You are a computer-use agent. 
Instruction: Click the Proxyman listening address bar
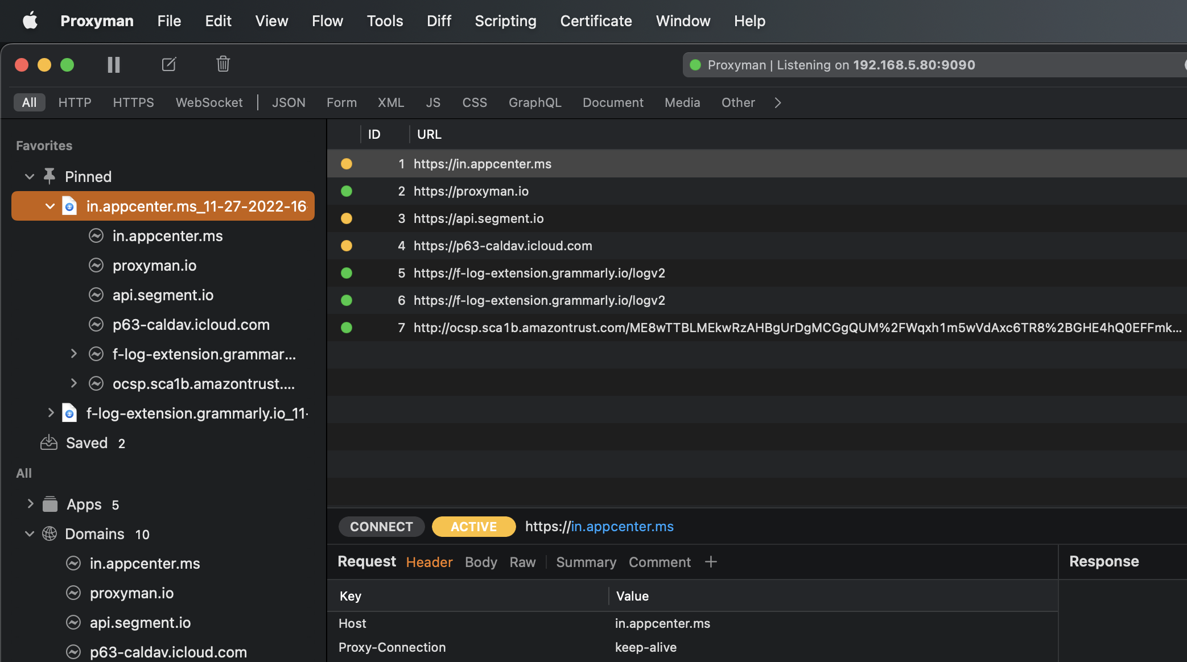(x=934, y=65)
